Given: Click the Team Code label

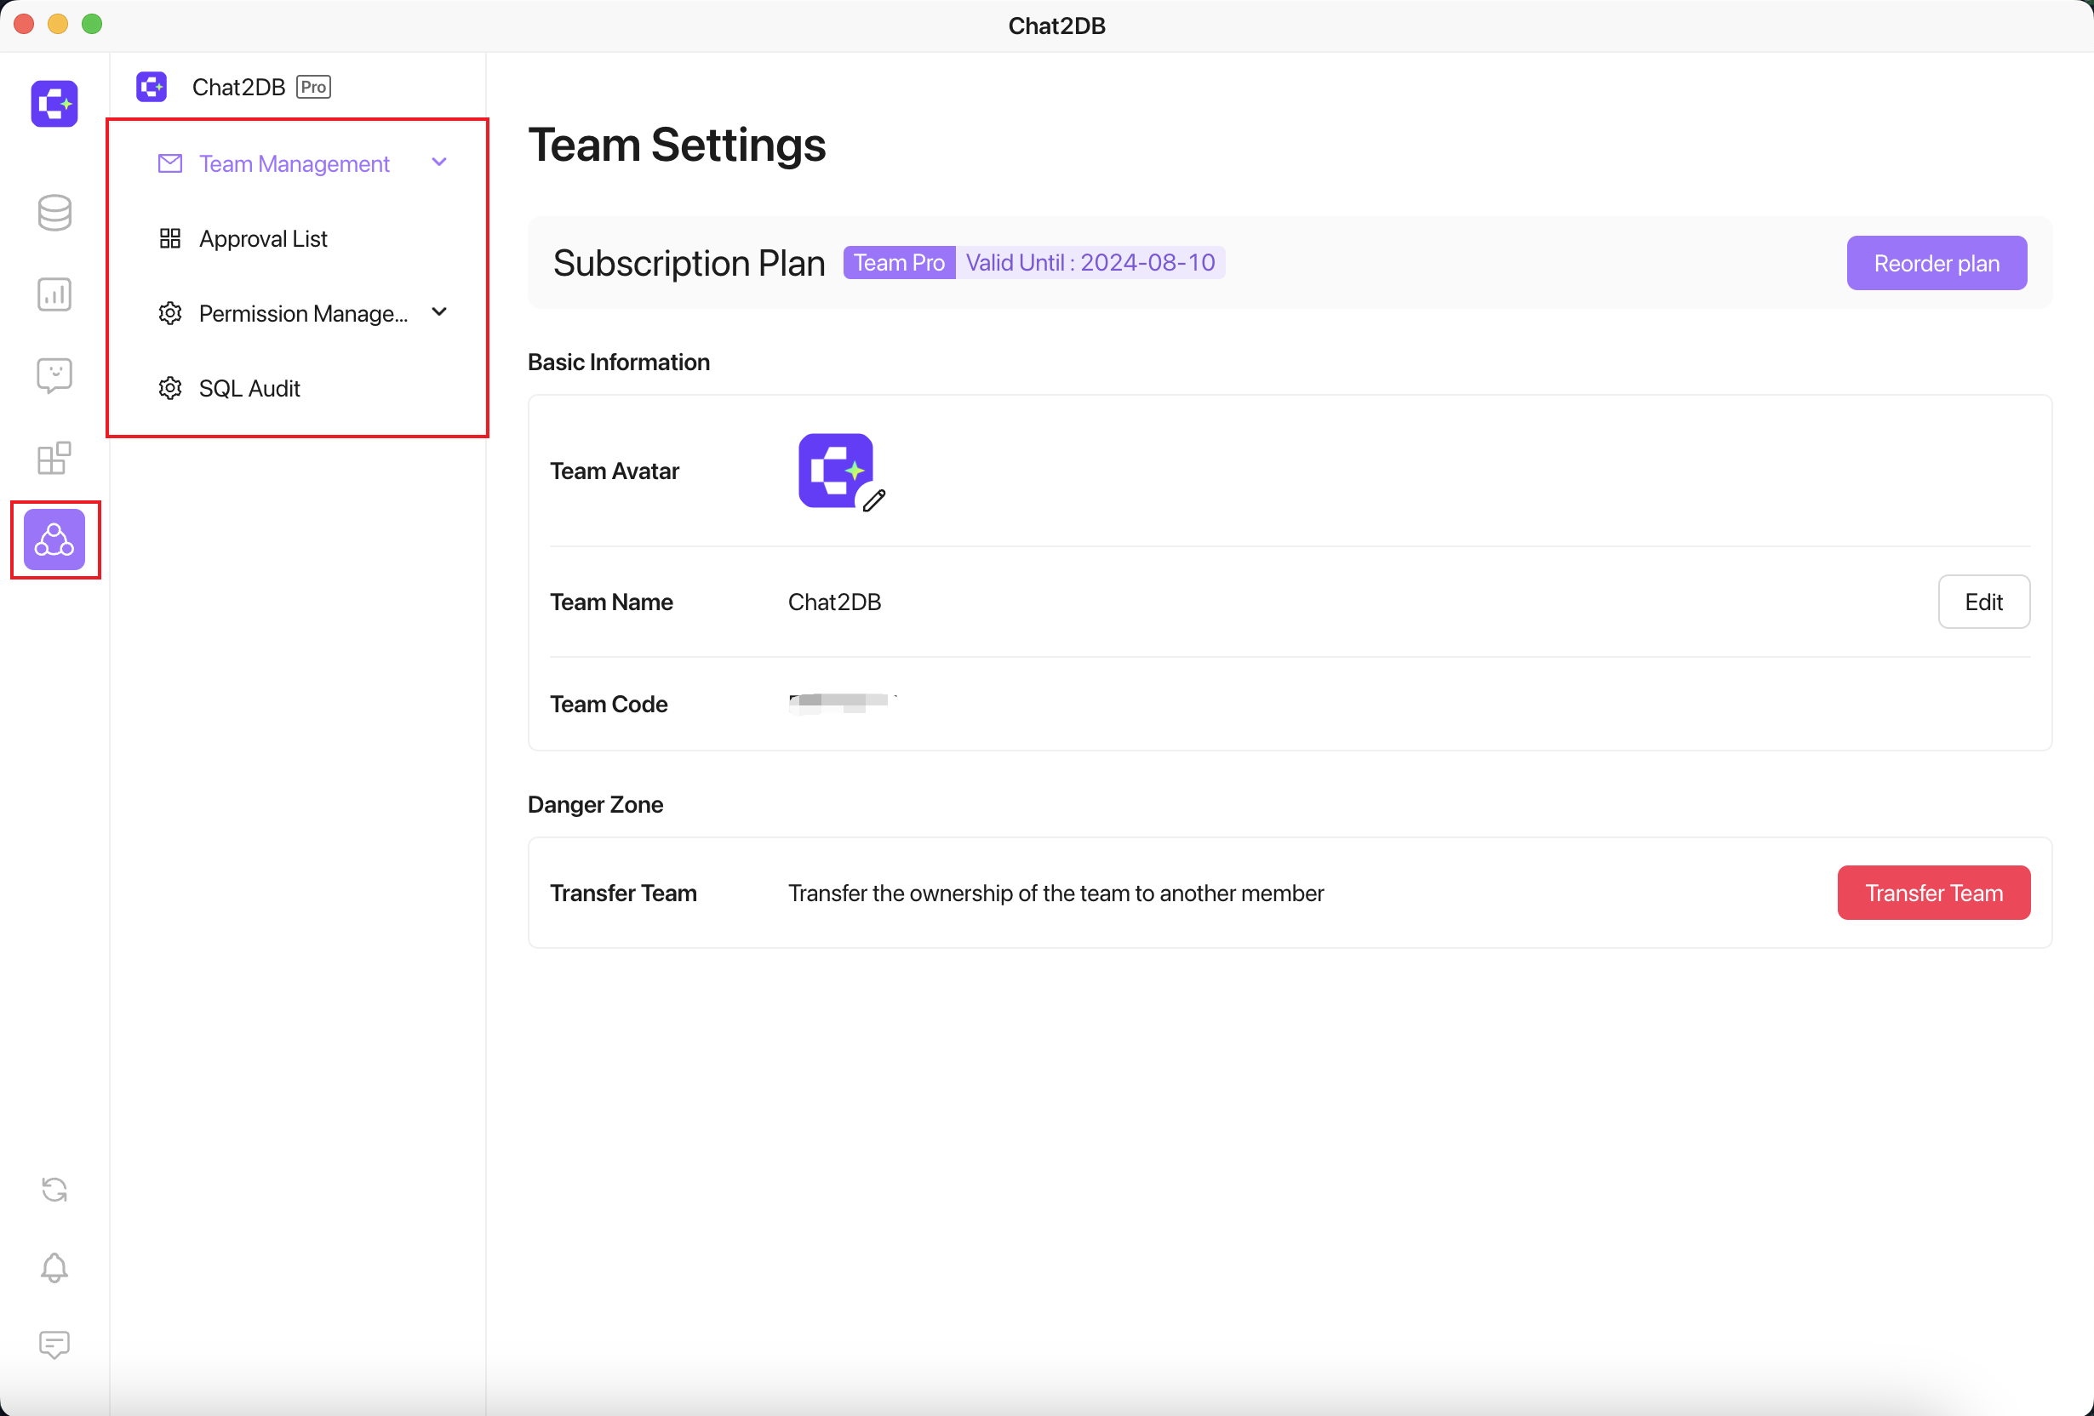Looking at the screenshot, I should (x=609, y=705).
